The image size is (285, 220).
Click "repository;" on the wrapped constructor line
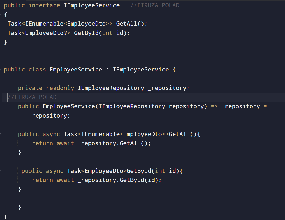[51, 116]
